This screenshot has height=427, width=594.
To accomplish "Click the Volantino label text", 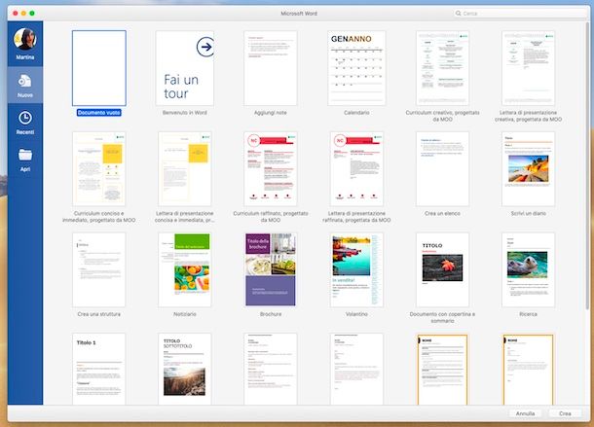I will [x=356, y=314].
